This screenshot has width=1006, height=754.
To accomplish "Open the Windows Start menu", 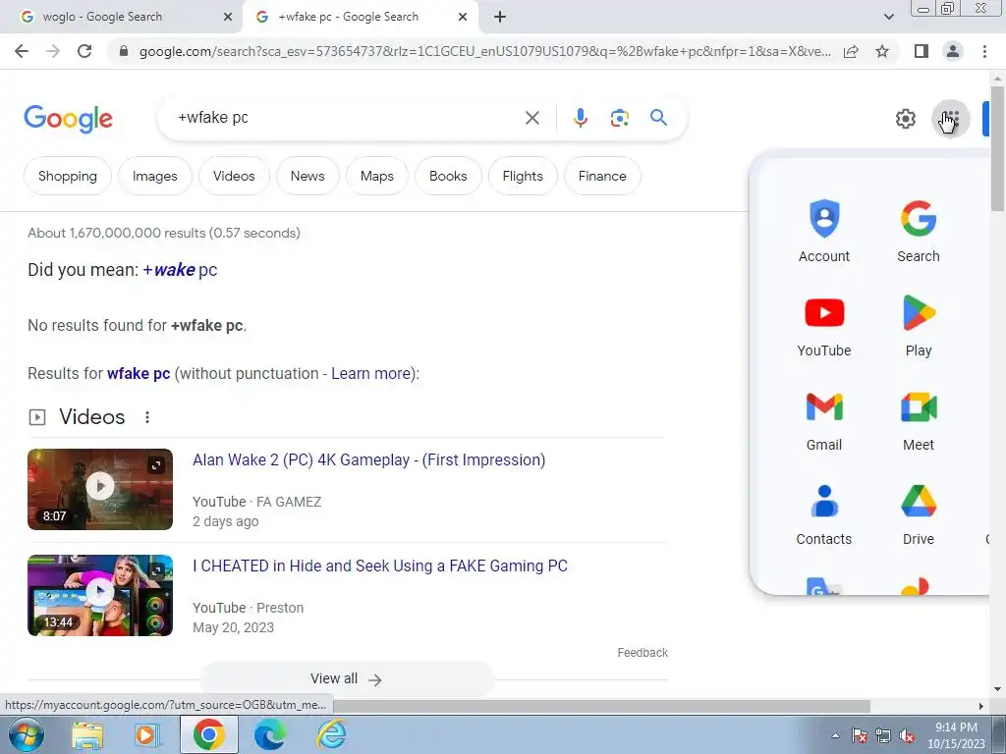I will pos(26,734).
